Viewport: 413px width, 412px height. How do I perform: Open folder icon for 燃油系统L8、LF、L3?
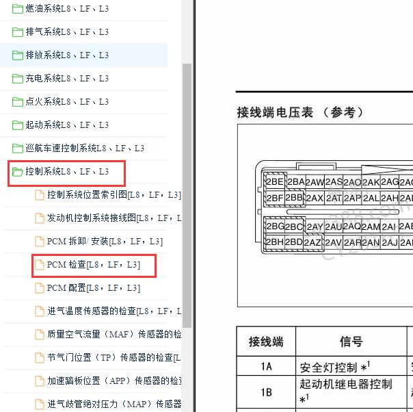[x=18, y=9]
